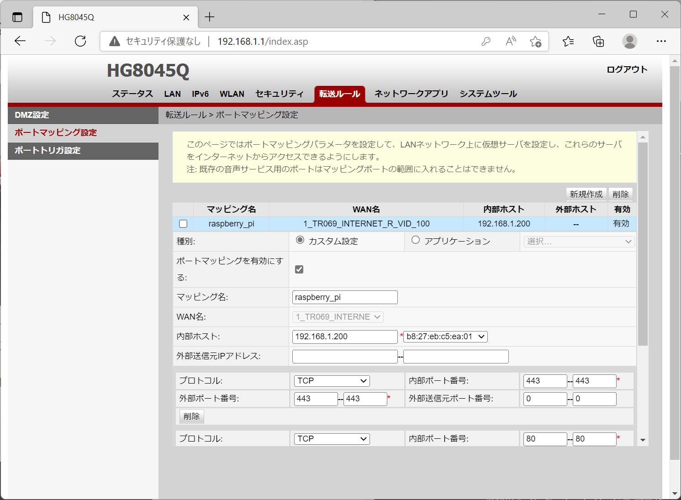Start Read Aloud from address bar

tap(511, 42)
